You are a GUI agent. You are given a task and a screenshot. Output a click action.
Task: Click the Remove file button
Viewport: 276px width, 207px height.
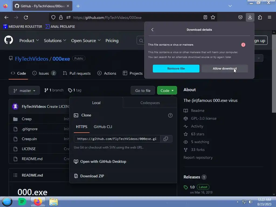(176, 68)
